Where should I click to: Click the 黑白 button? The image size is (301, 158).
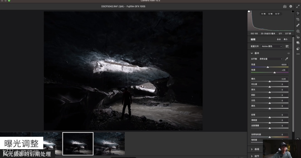click(x=285, y=39)
